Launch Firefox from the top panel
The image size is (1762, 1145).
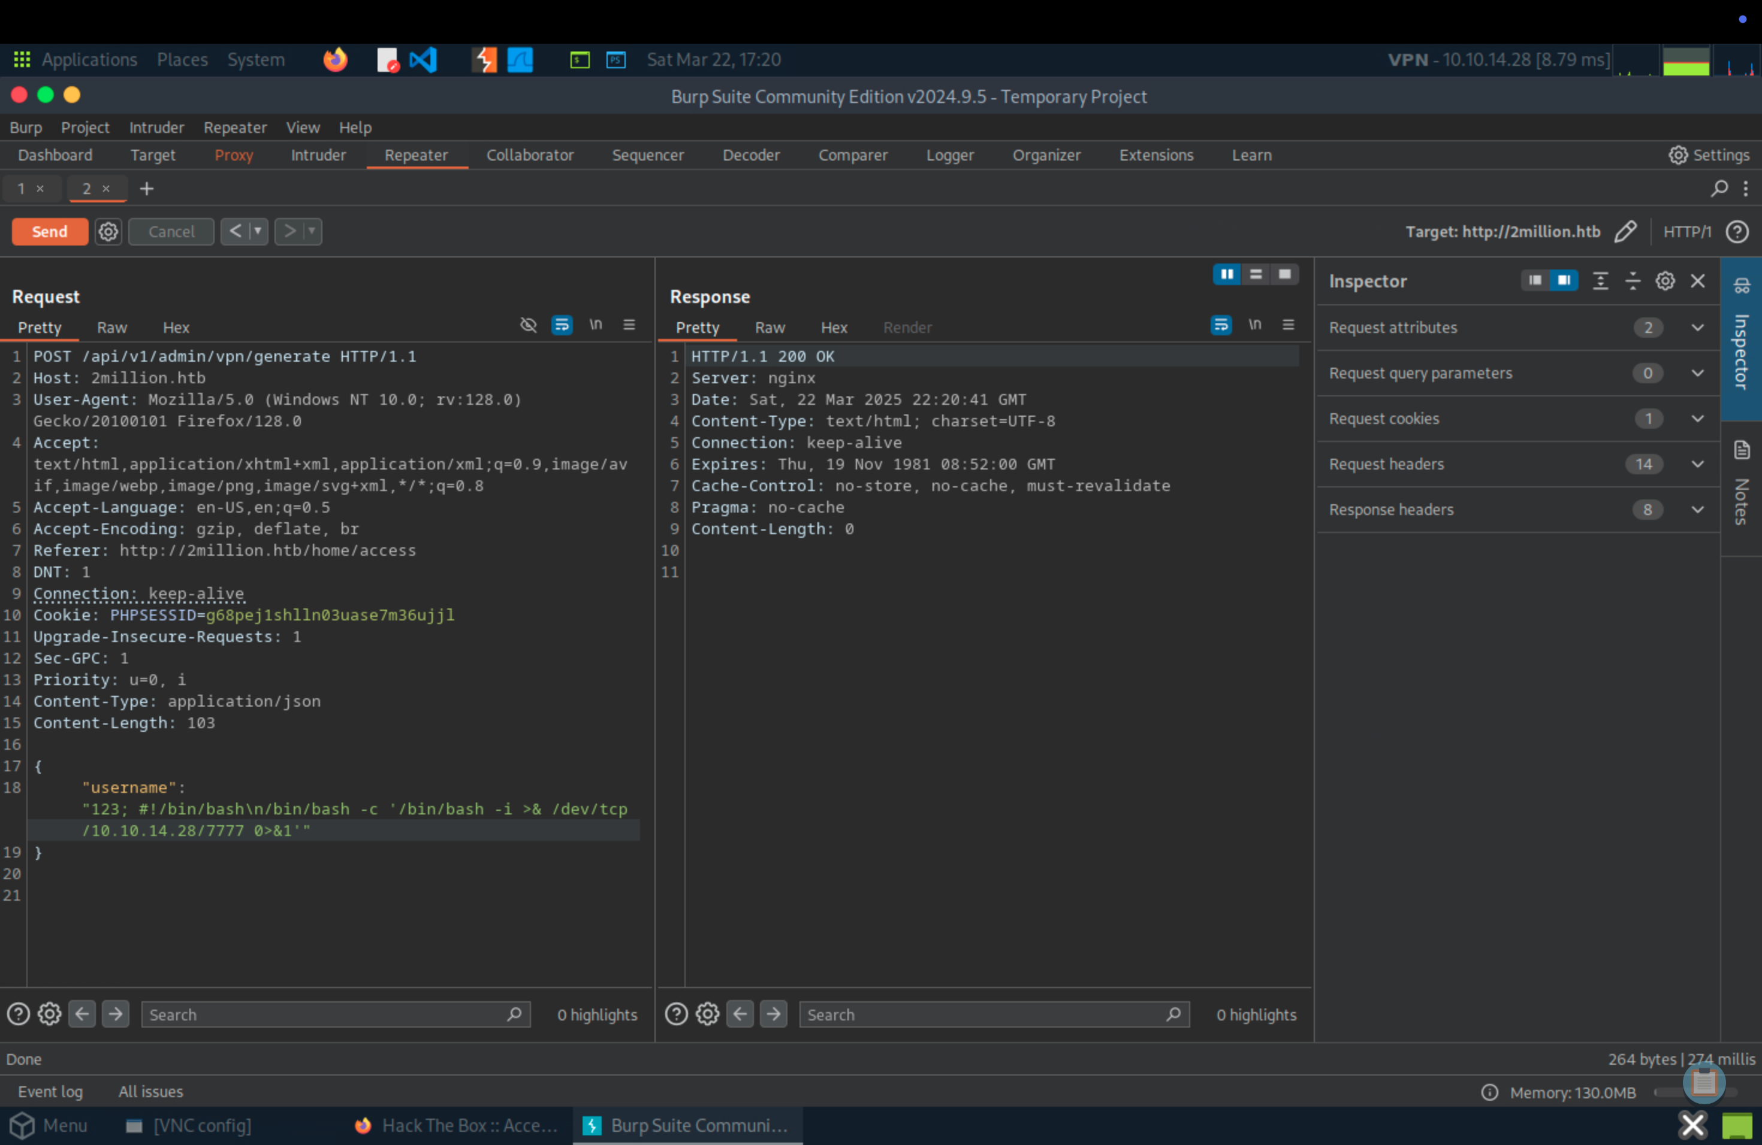tap(336, 59)
